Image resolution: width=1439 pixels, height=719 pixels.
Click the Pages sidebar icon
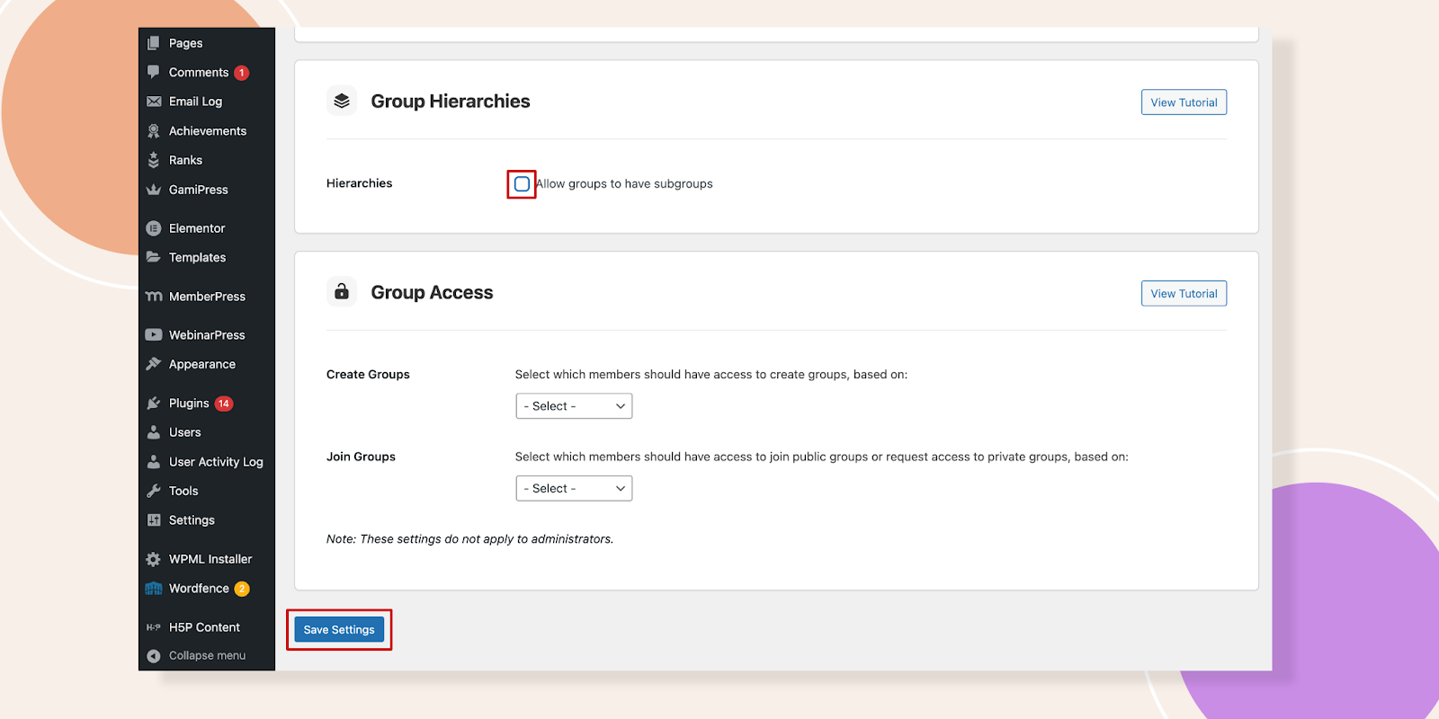coord(154,43)
